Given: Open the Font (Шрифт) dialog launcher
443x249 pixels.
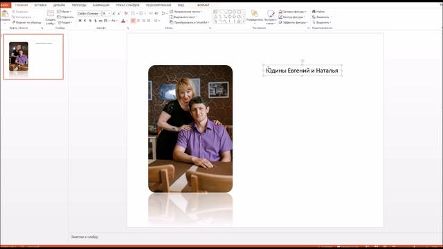Looking at the screenshot, I should click(x=127, y=28).
